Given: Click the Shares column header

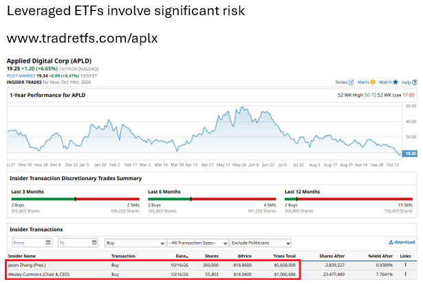Looking at the screenshot, I should tap(212, 256).
